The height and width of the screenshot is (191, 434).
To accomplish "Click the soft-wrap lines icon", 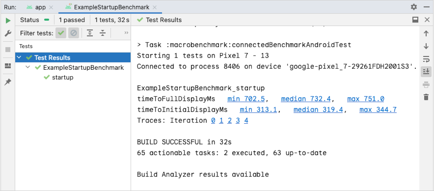I will click(426, 59).
